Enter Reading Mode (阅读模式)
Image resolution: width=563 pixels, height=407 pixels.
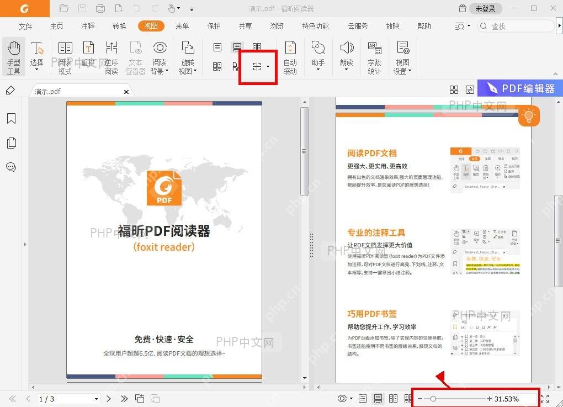tap(65, 57)
